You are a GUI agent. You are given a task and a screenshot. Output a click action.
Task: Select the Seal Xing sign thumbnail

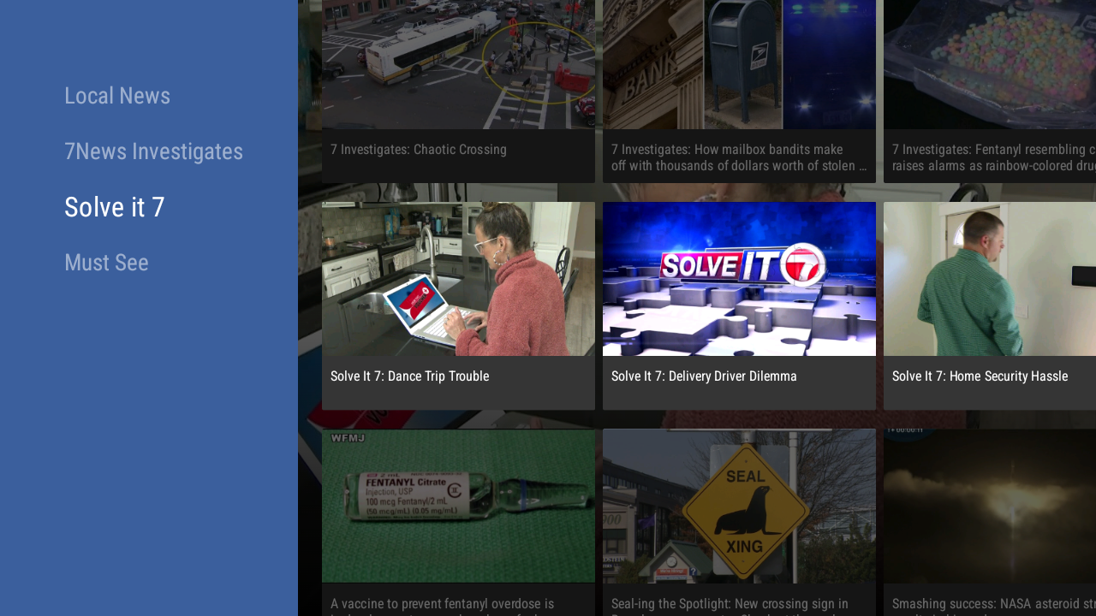coord(739,506)
